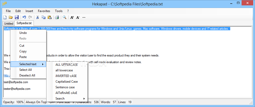Switch to the Softpedia.txt tab
The height and width of the screenshot is (107, 255).
(24, 23)
